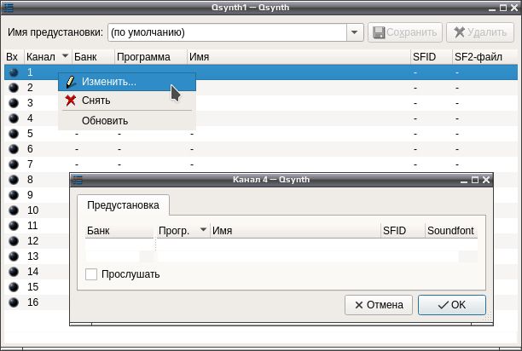The image size is (522, 351).
Task: Click the red X icon beside Снять
Action: pyautogui.click(x=71, y=101)
